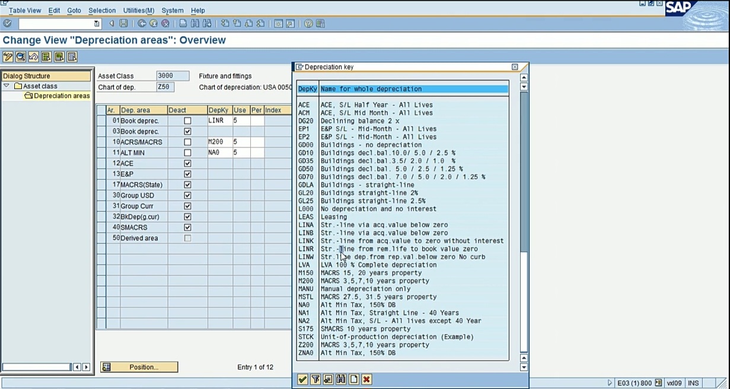Open the Utilities(M) menu
This screenshot has width=730, height=389.
pyautogui.click(x=139, y=11)
